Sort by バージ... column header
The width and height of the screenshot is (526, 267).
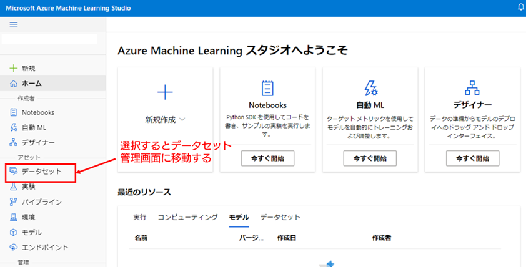click(x=251, y=238)
